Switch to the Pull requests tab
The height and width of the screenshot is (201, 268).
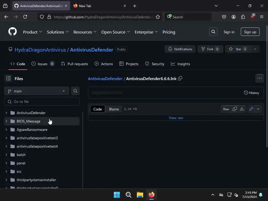click(75, 64)
